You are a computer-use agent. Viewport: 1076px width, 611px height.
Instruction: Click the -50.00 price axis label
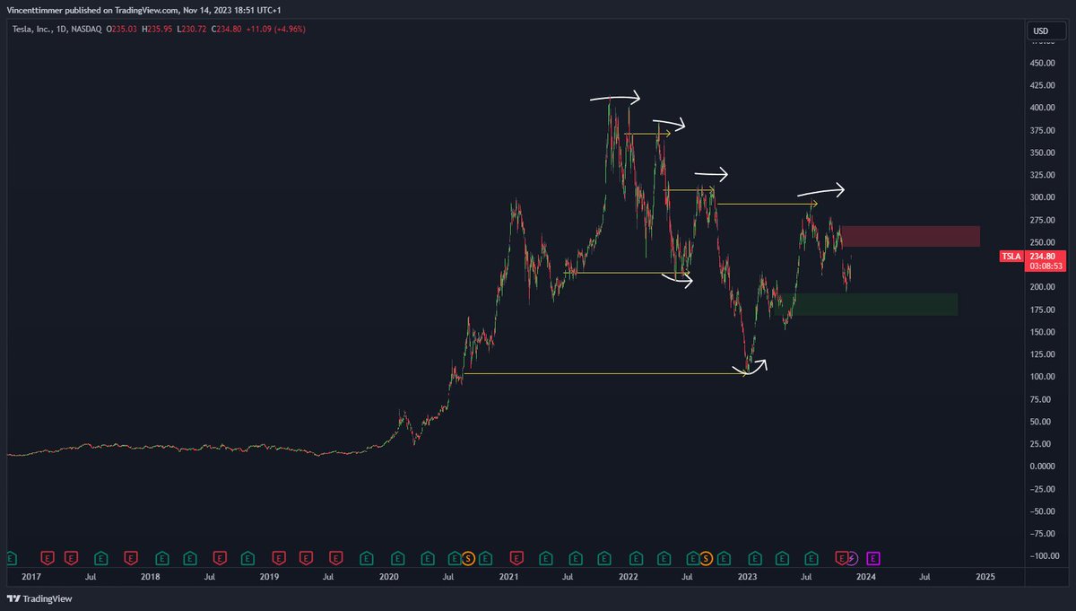(x=1042, y=511)
